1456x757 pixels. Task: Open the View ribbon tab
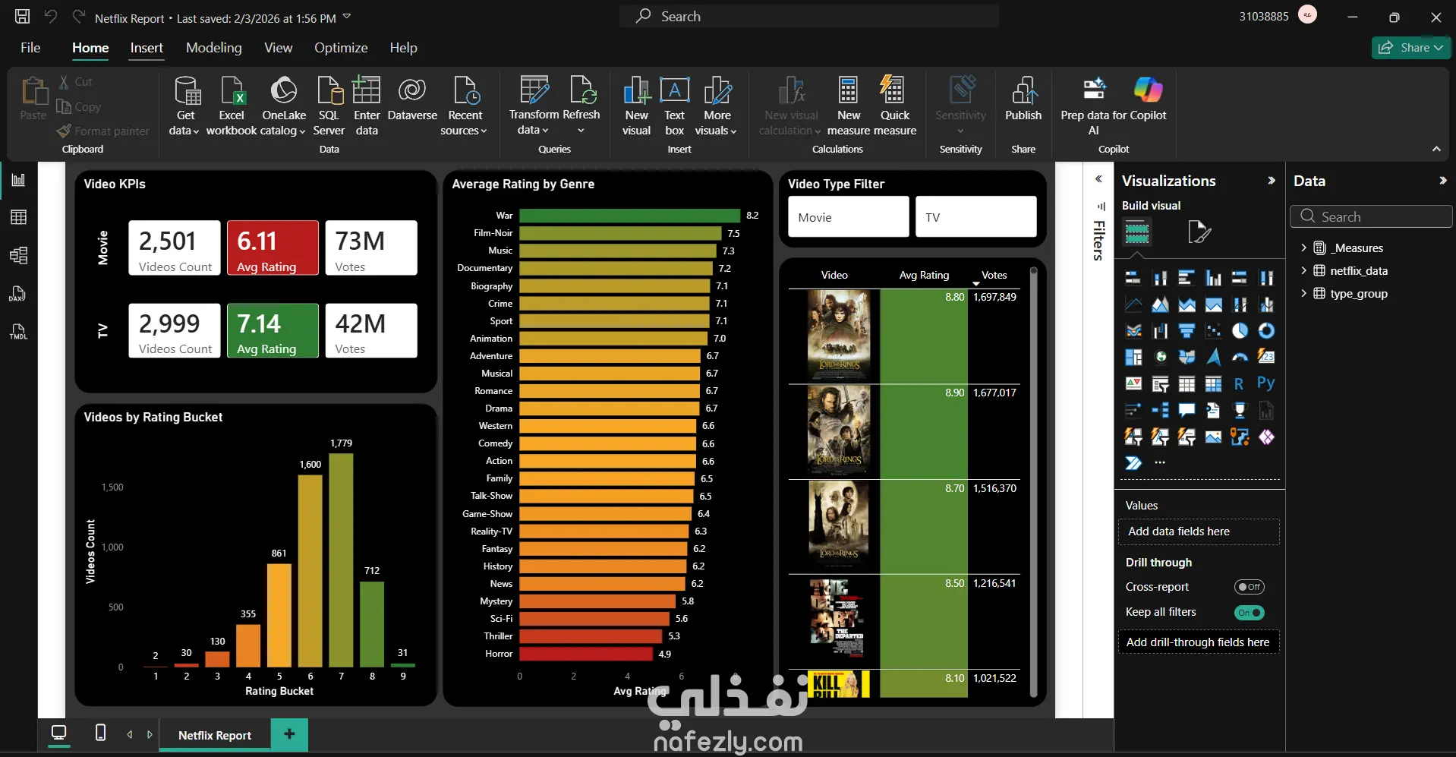(278, 48)
